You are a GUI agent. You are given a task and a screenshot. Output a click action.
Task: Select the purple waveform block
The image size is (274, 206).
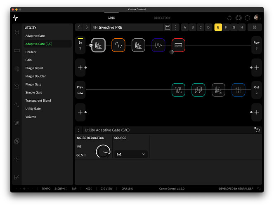tap(158, 45)
